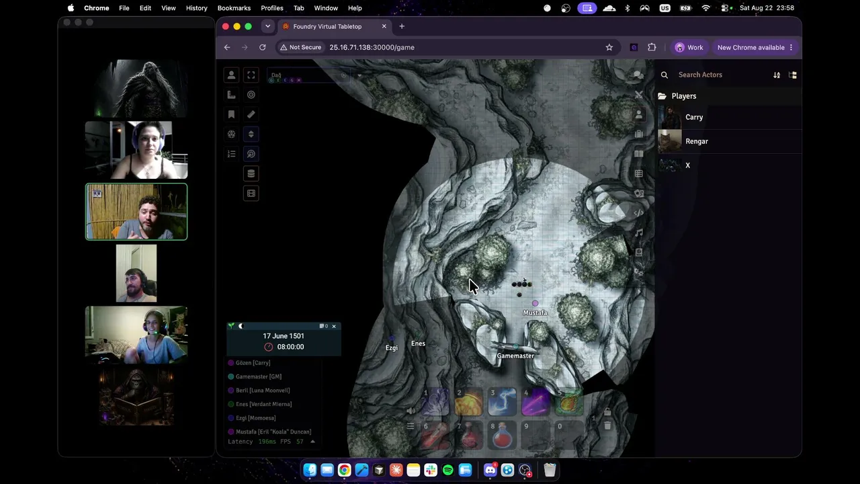The image size is (860, 484).
Task: Click the ruler measure distance tool
Action: pyautogui.click(x=251, y=114)
